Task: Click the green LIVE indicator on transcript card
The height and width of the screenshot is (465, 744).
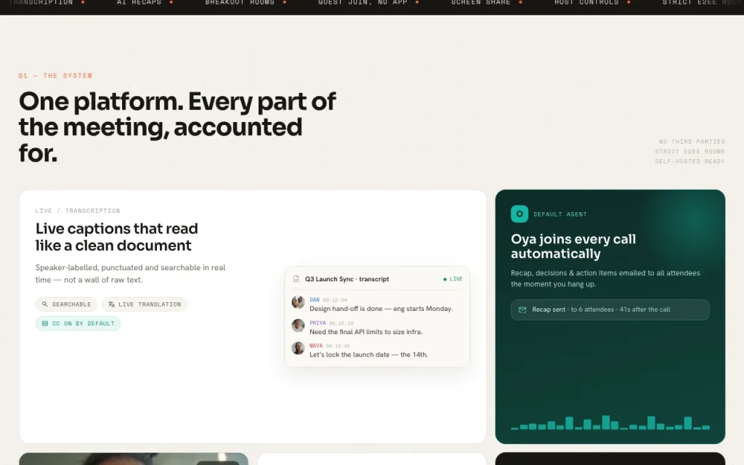Action: click(453, 279)
